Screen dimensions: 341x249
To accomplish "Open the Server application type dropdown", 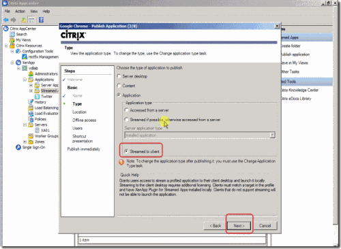I will tap(272, 135).
